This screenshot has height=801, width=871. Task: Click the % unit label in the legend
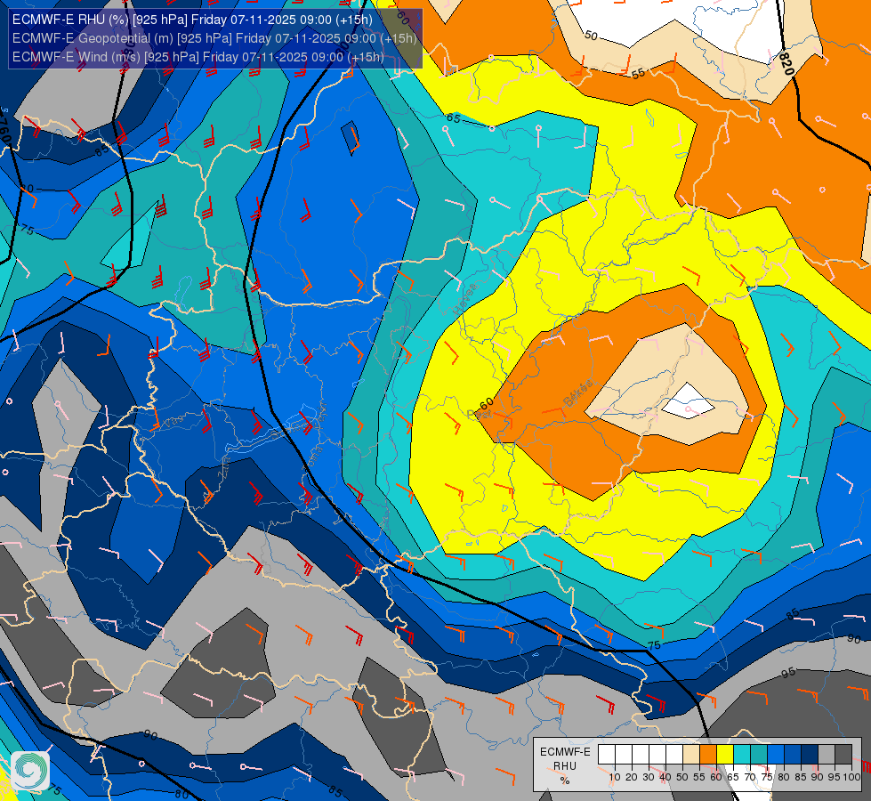click(565, 781)
